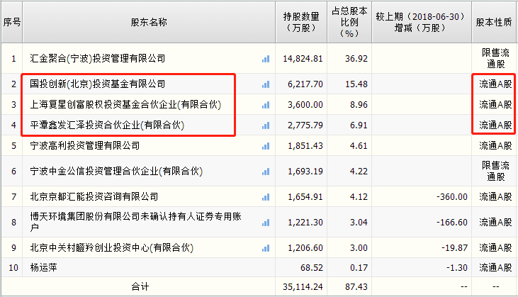Click holding value 1,654.91
This screenshot has width=518, height=297.
[x=305, y=197]
